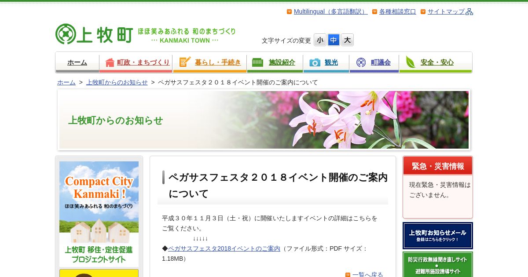This screenshot has height=277, width=528.
Task: Click the camera icon for 観光
Action: 315,62
